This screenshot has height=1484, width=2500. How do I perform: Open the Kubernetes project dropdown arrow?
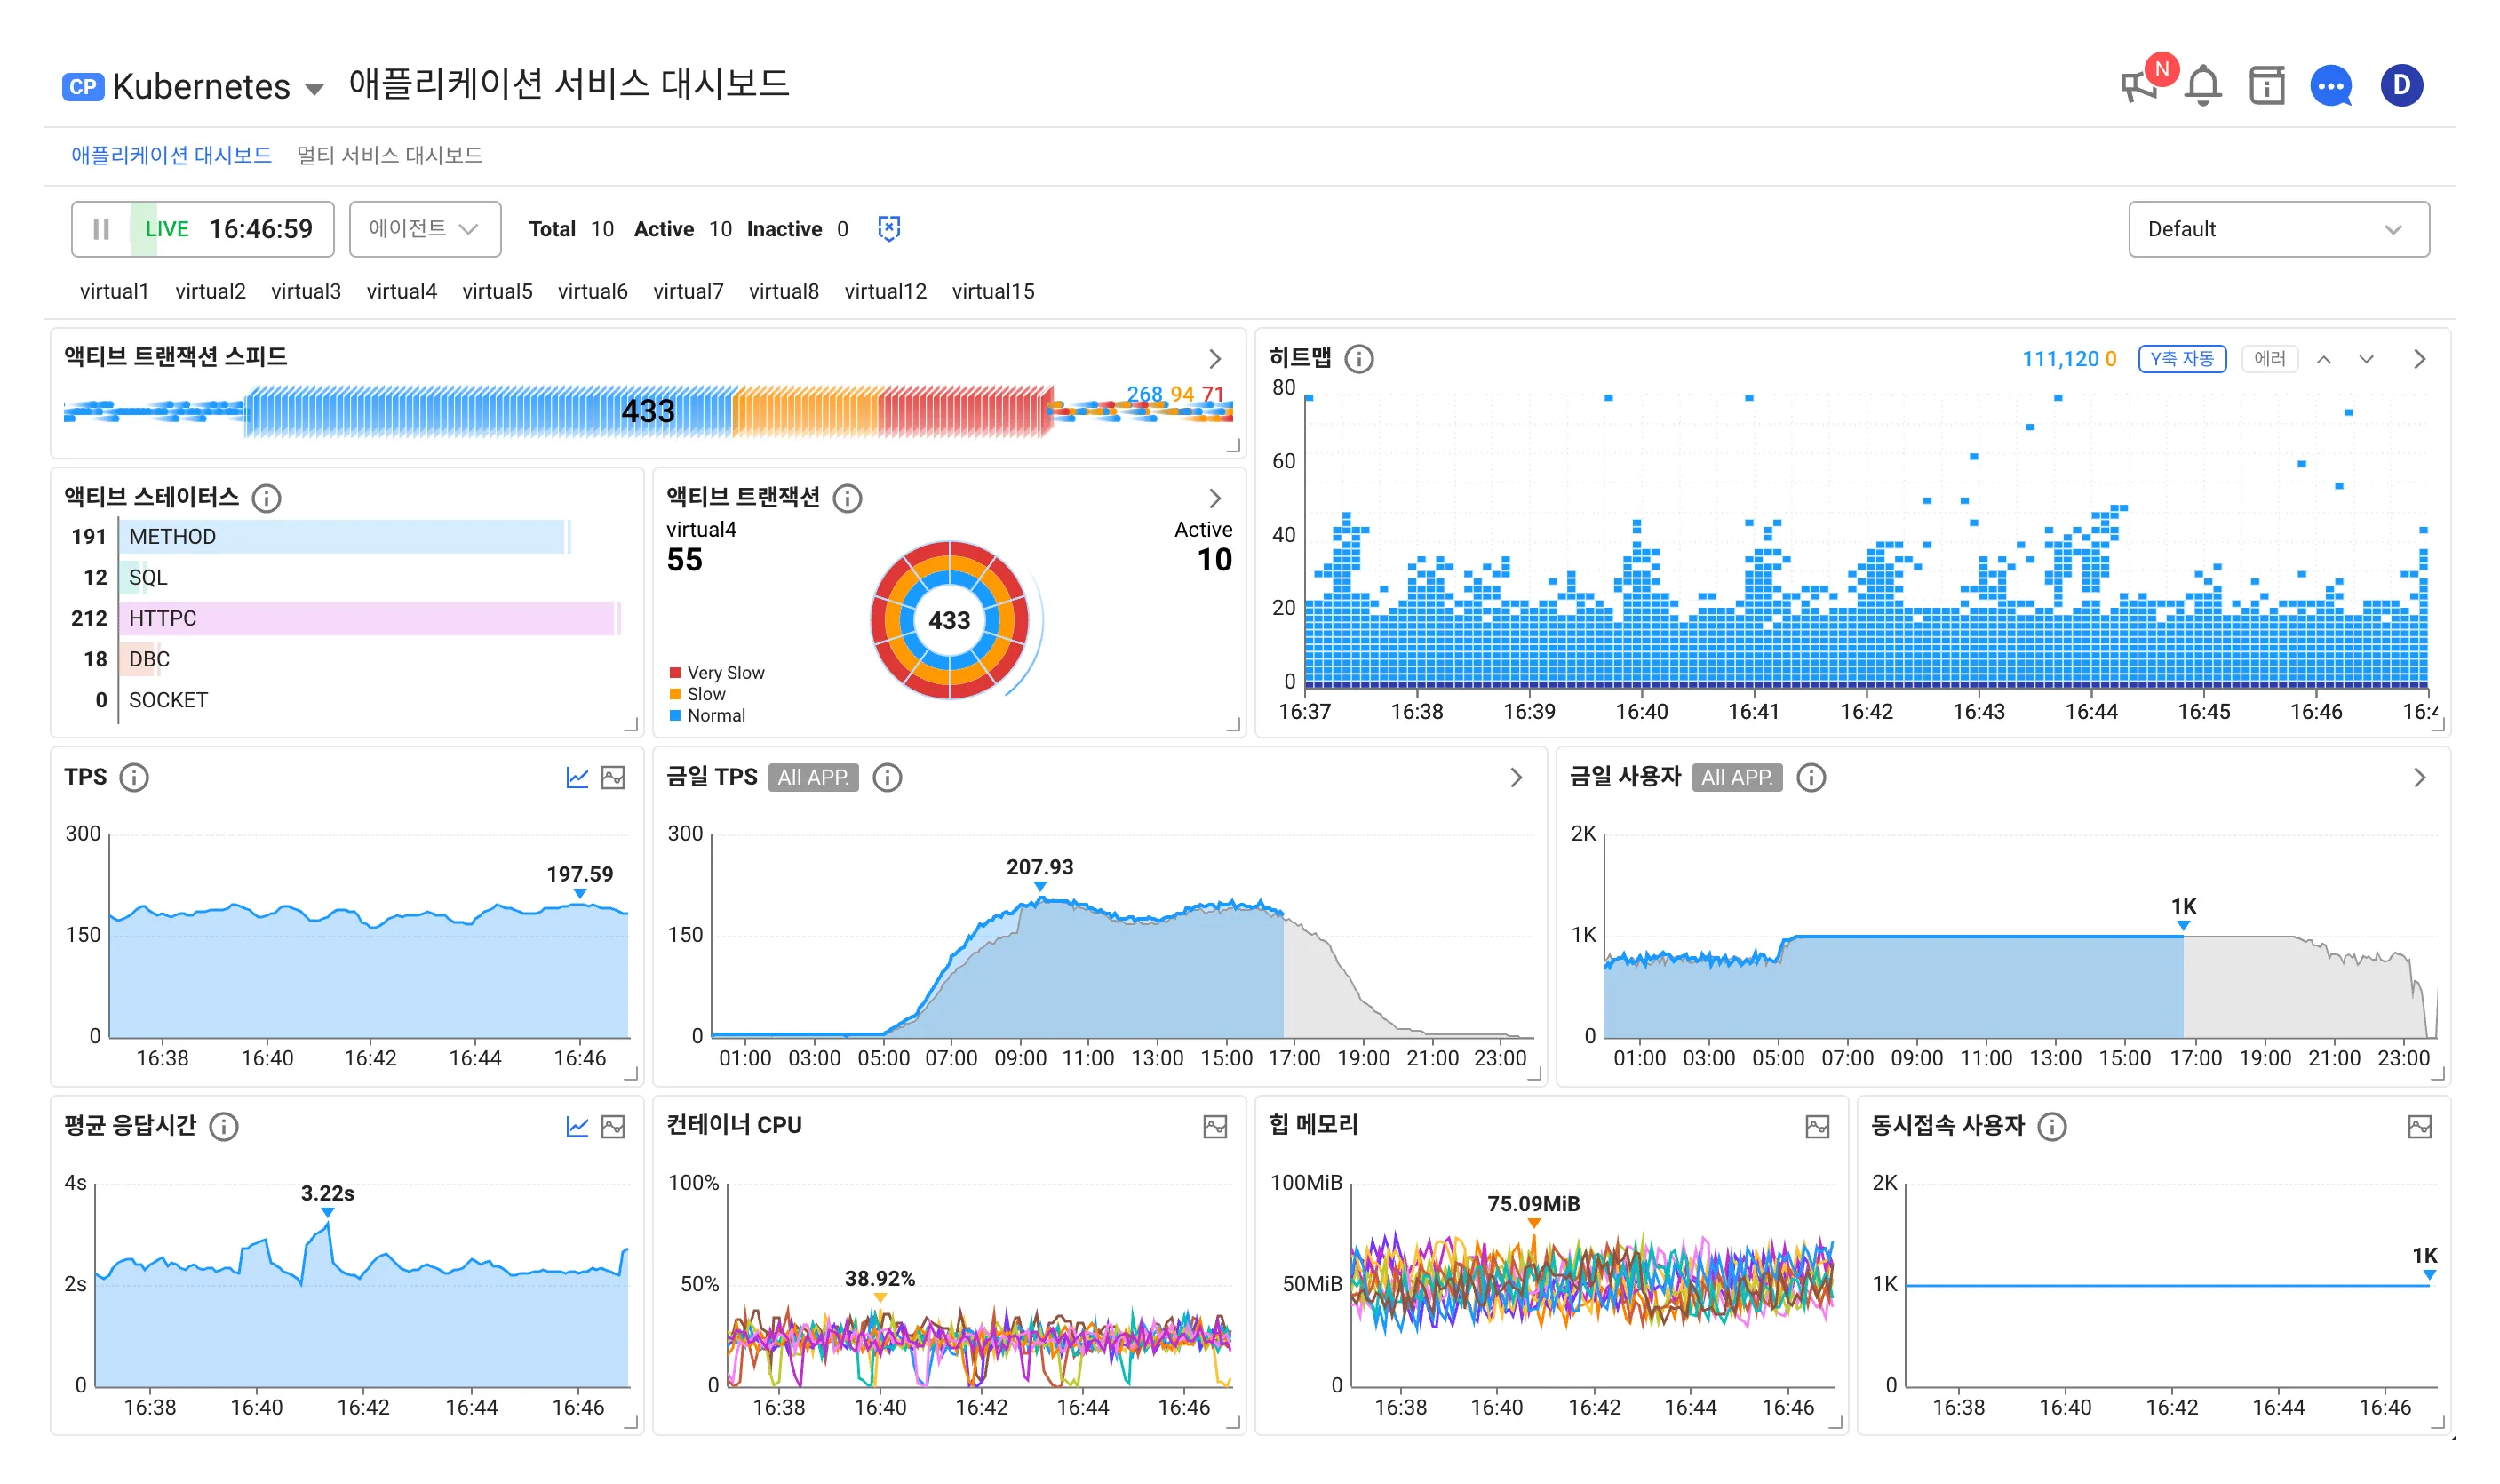(x=314, y=89)
